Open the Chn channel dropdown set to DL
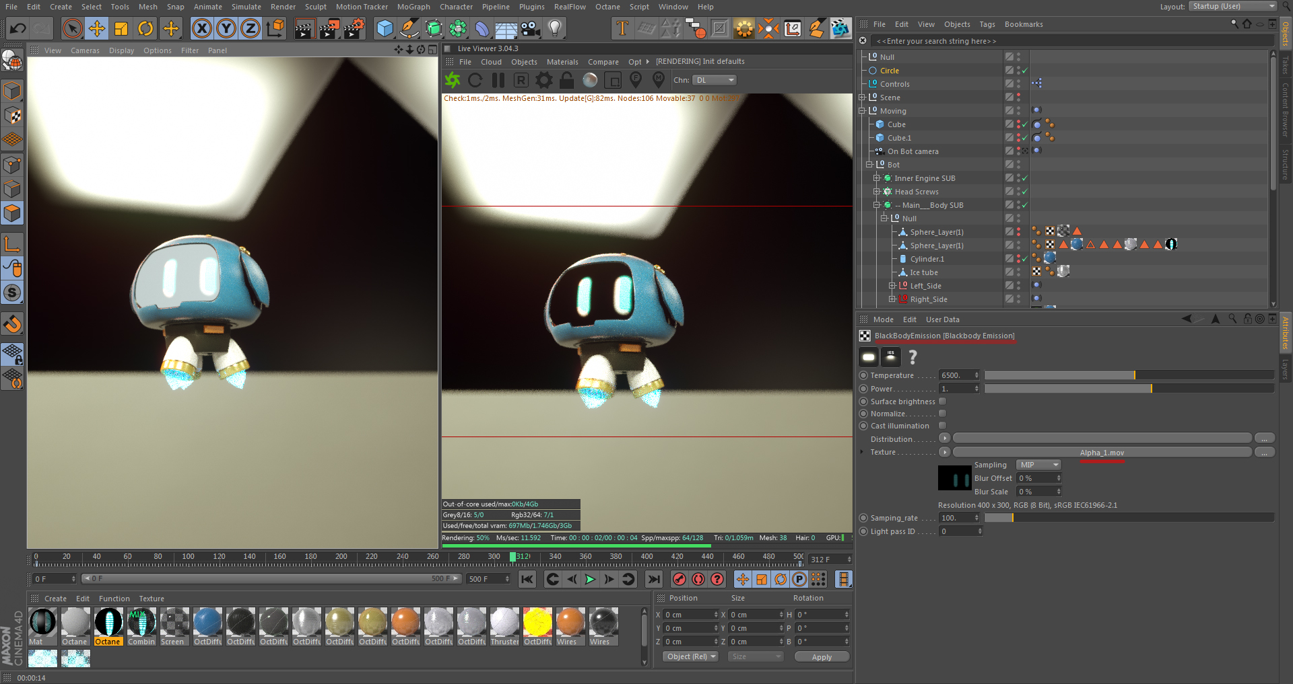Image resolution: width=1293 pixels, height=684 pixels. pos(715,80)
